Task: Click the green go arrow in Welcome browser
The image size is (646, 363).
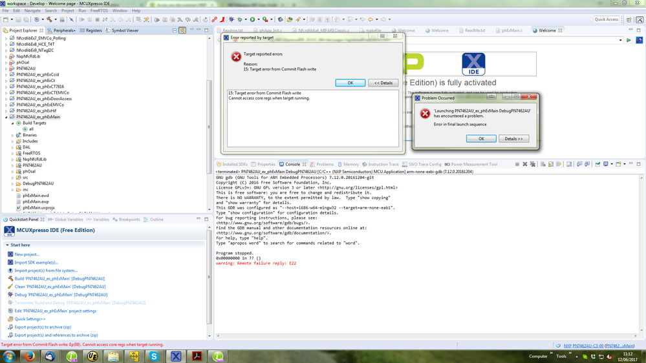Action: point(629,40)
